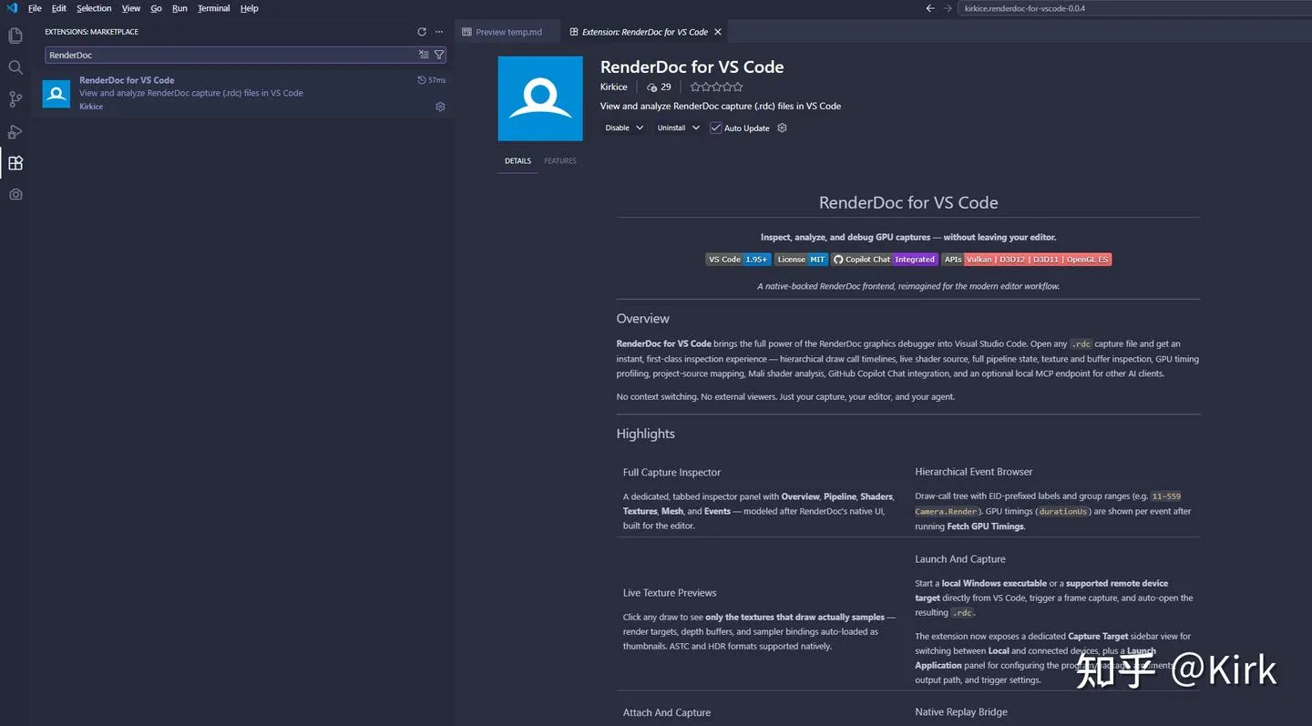Viewport: 1312px width, 726px height.
Task: Click the Copilot Chat Integrated badge
Action: pos(885,260)
